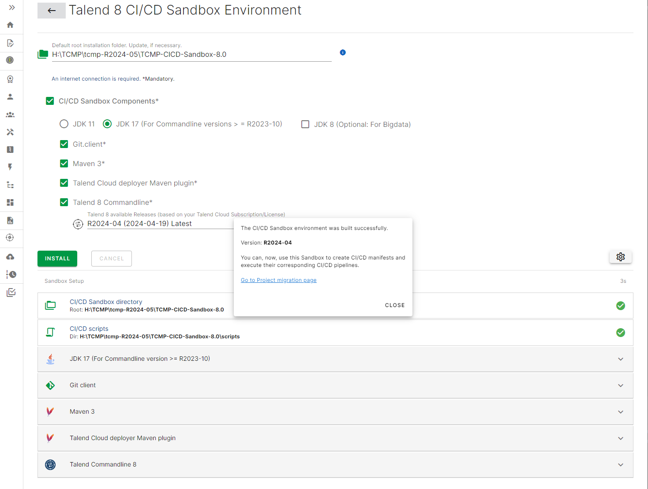This screenshot has width=648, height=489.
Task: Toggle the Talend 8 Commandline checkbox
Action: (64, 202)
